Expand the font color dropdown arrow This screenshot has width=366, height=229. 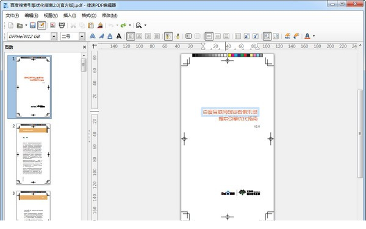(314, 36)
